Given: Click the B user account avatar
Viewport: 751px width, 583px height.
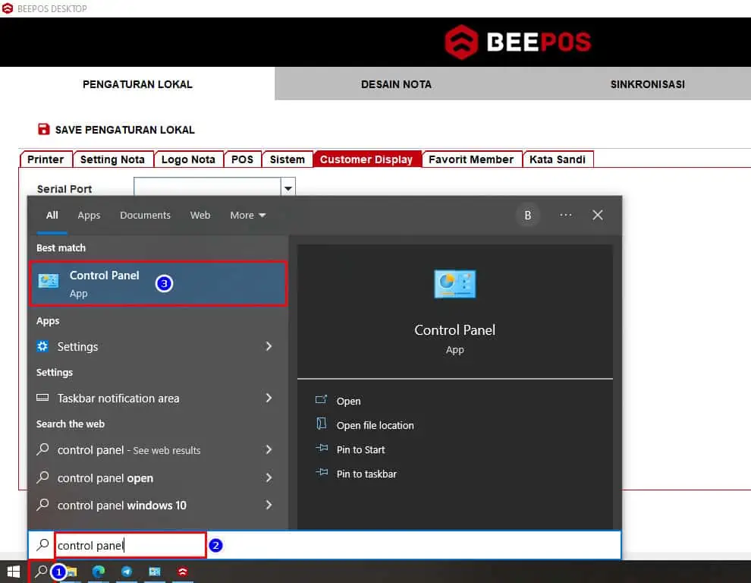Looking at the screenshot, I should (527, 216).
